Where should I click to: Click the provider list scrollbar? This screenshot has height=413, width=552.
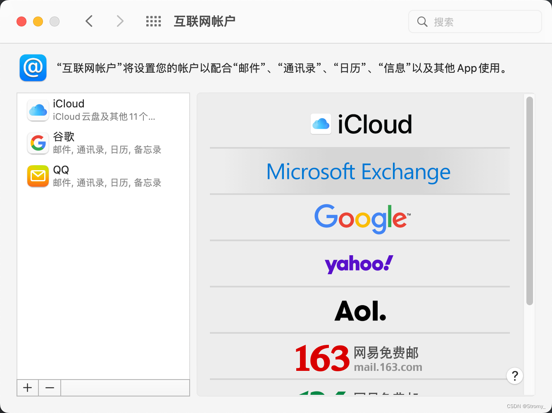click(x=530, y=201)
